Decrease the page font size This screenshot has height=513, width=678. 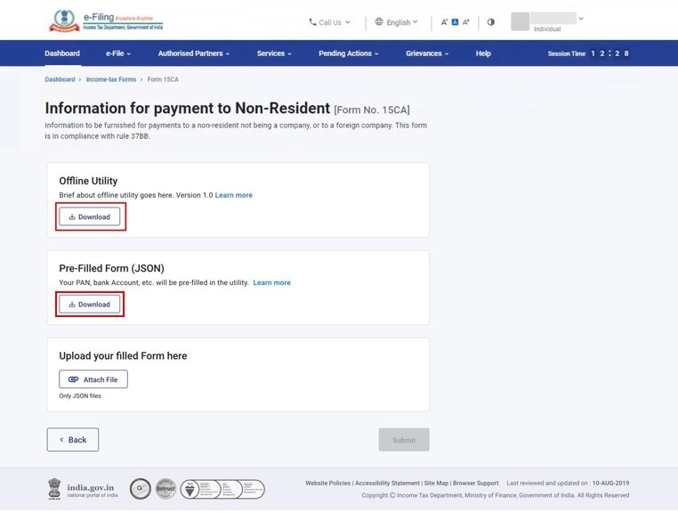coord(444,22)
